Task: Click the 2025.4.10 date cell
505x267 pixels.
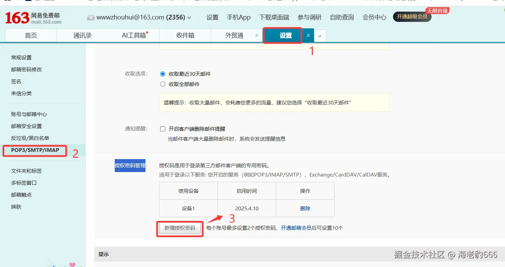Action: coord(247,208)
